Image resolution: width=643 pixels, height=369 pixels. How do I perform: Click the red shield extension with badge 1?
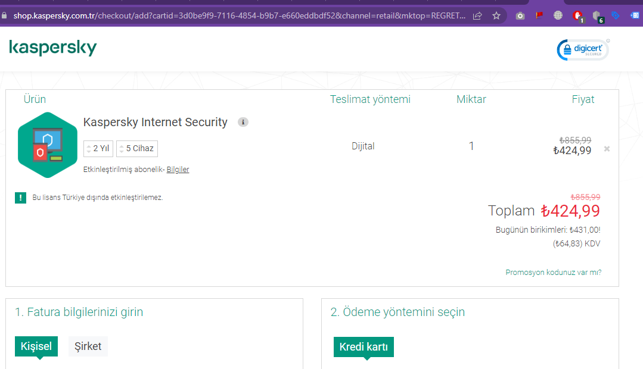click(578, 17)
